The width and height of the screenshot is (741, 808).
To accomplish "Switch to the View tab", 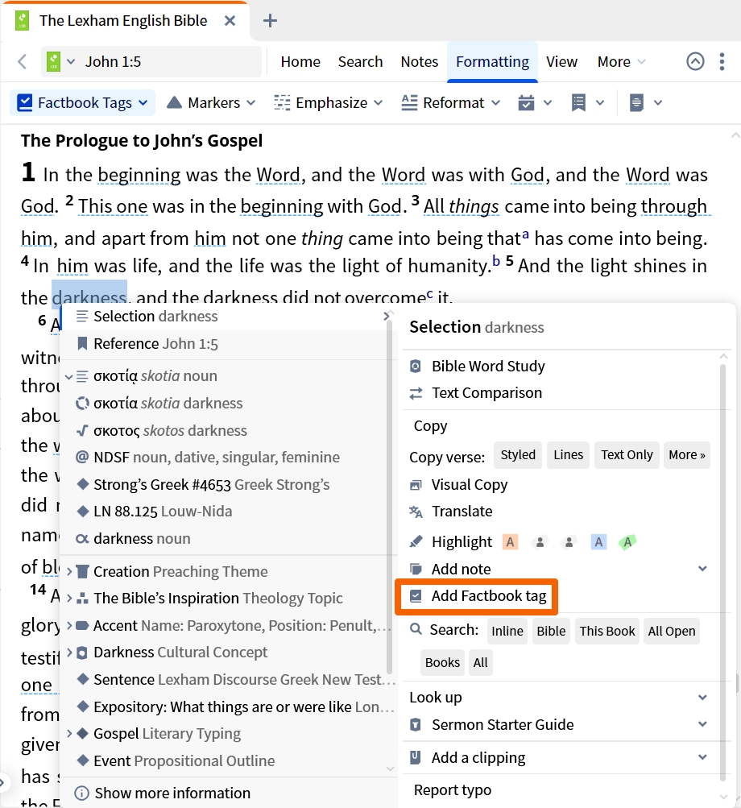I will click(561, 62).
